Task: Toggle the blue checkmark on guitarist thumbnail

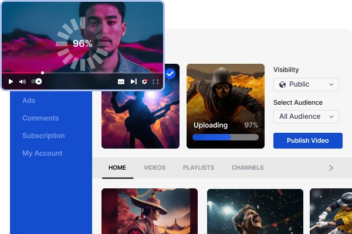Action: [x=170, y=74]
